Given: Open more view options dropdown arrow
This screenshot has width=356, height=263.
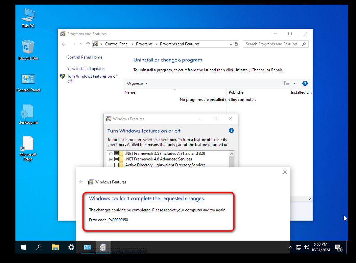Looking at the screenshot, I should coord(294,84).
